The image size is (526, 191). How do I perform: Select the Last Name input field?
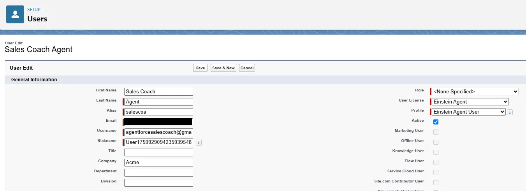coord(158,102)
